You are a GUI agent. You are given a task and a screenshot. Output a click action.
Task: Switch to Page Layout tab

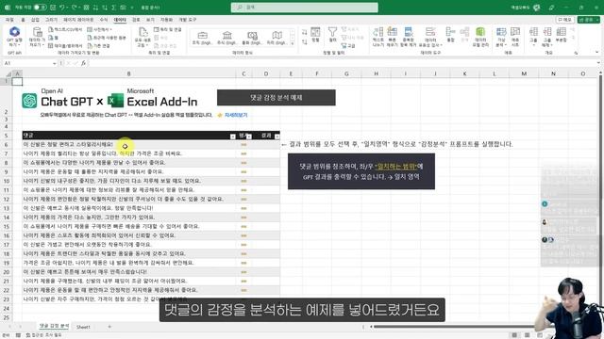[x=78, y=20]
